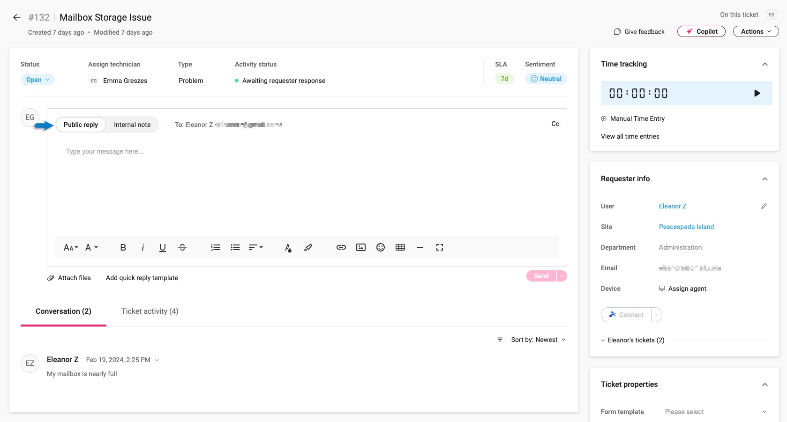
Task: Switch to the Ticket activity tab
Action: click(x=150, y=311)
